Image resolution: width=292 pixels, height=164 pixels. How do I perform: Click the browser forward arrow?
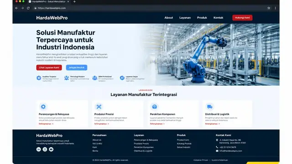pyautogui.click(x=22, y=8)
